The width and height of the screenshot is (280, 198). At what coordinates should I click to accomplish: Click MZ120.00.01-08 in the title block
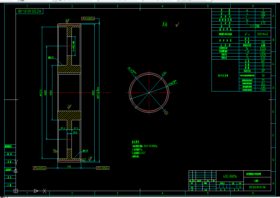pyautogui.click(x=257, y=187)
